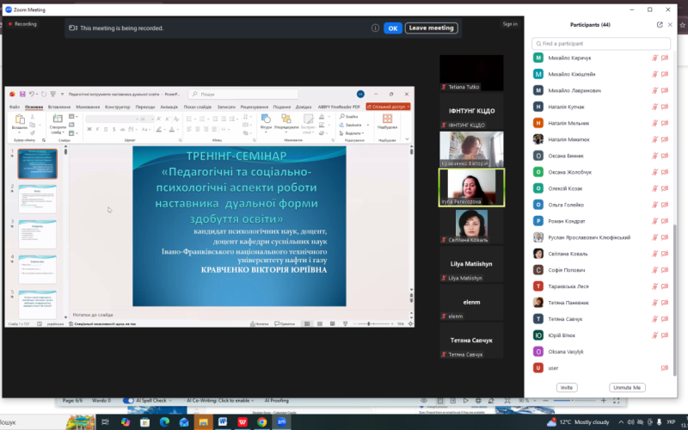Open Microsoft Edge from the taskbar
The image size is (688, 430).
[x=164, y=422]
